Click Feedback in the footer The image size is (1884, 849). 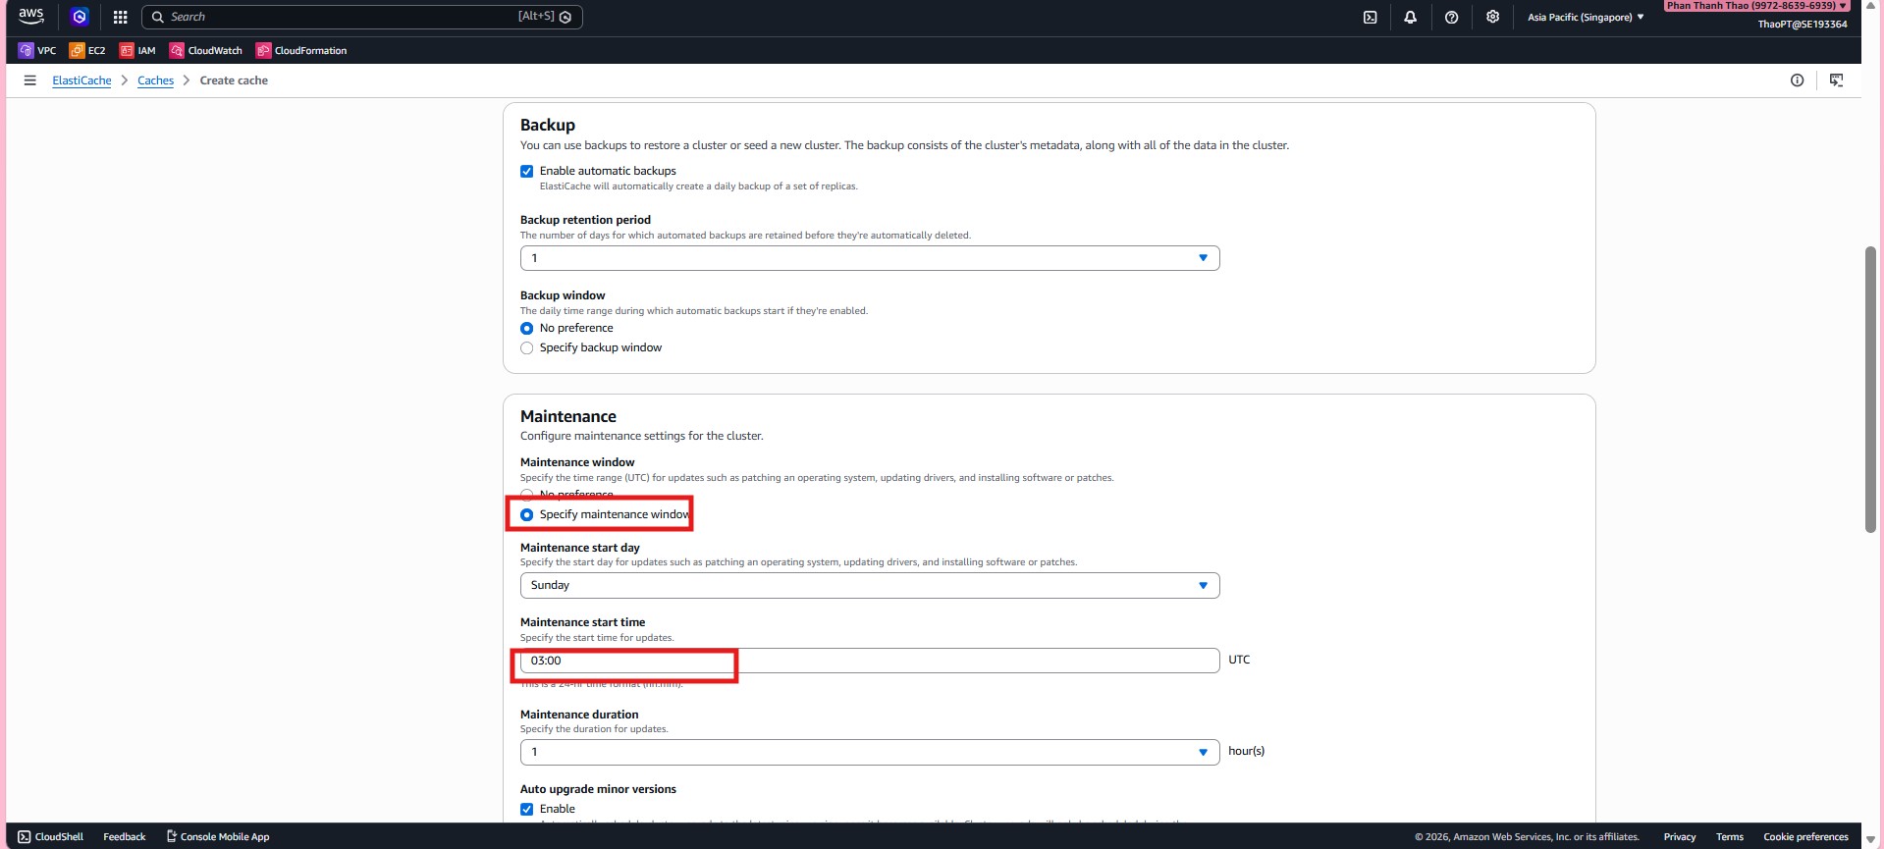(x=125, y=836)
